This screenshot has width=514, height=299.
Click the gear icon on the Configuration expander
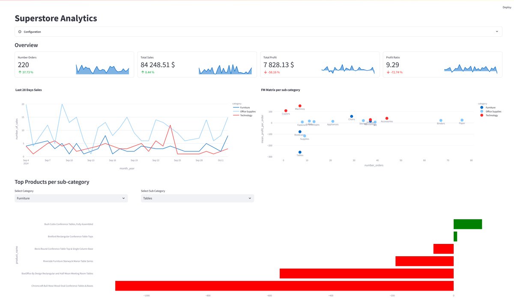coord(20,31)
